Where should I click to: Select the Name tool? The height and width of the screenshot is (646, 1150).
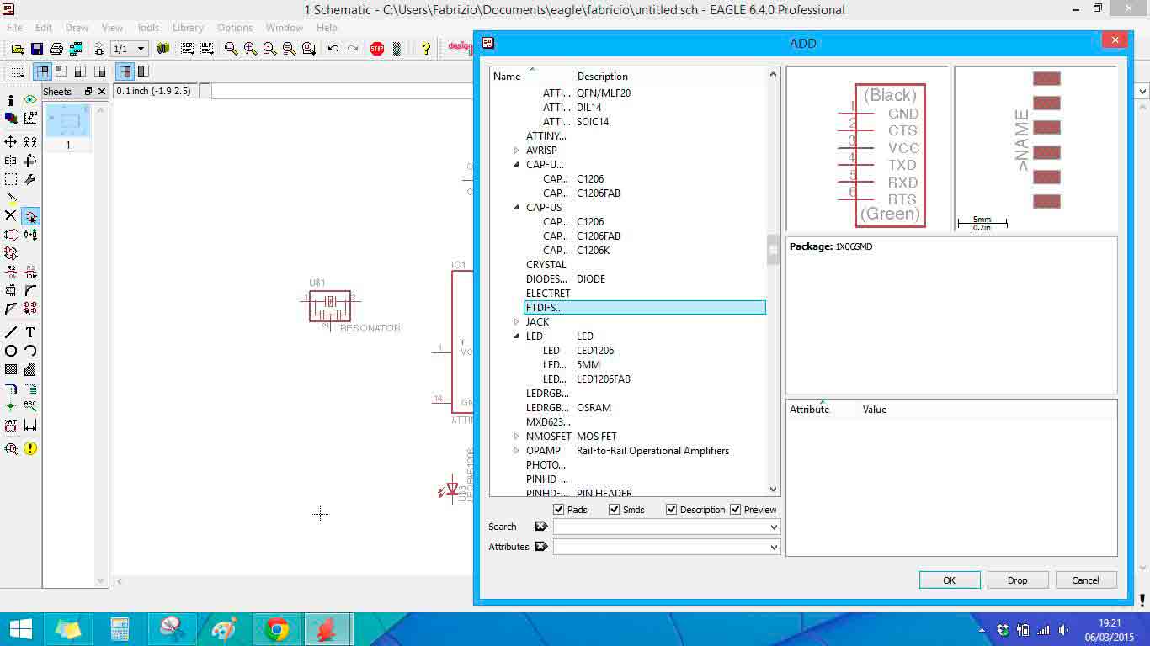pos(11,272)
